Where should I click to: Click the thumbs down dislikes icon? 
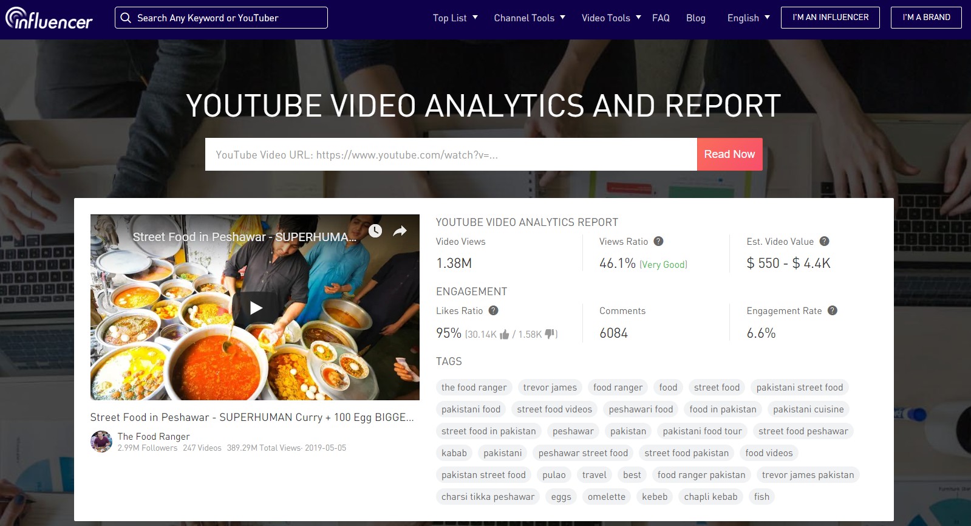550,333
